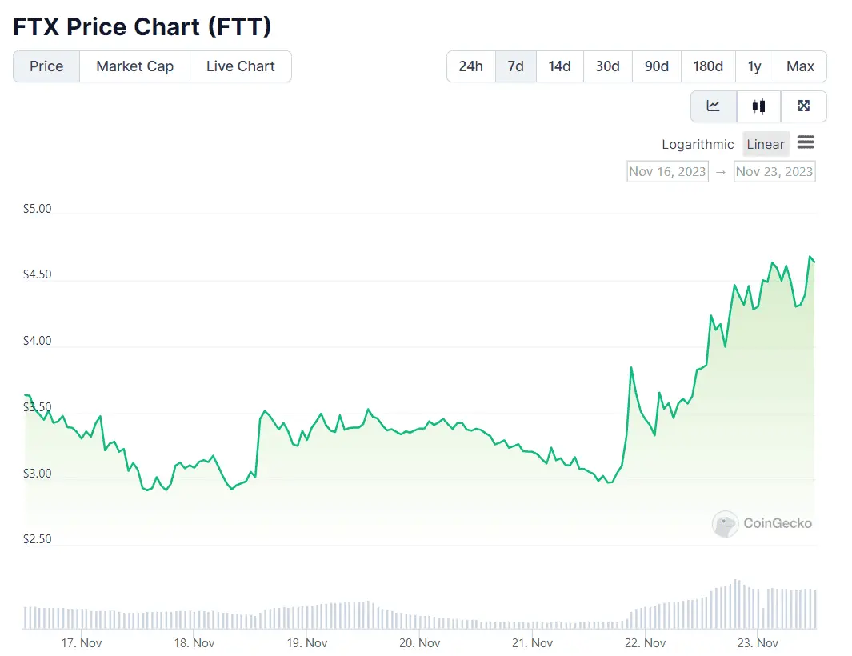Select the candlestick bars icon in chart toolbar
The image size is (852, 656).
[x=758, y=106]
